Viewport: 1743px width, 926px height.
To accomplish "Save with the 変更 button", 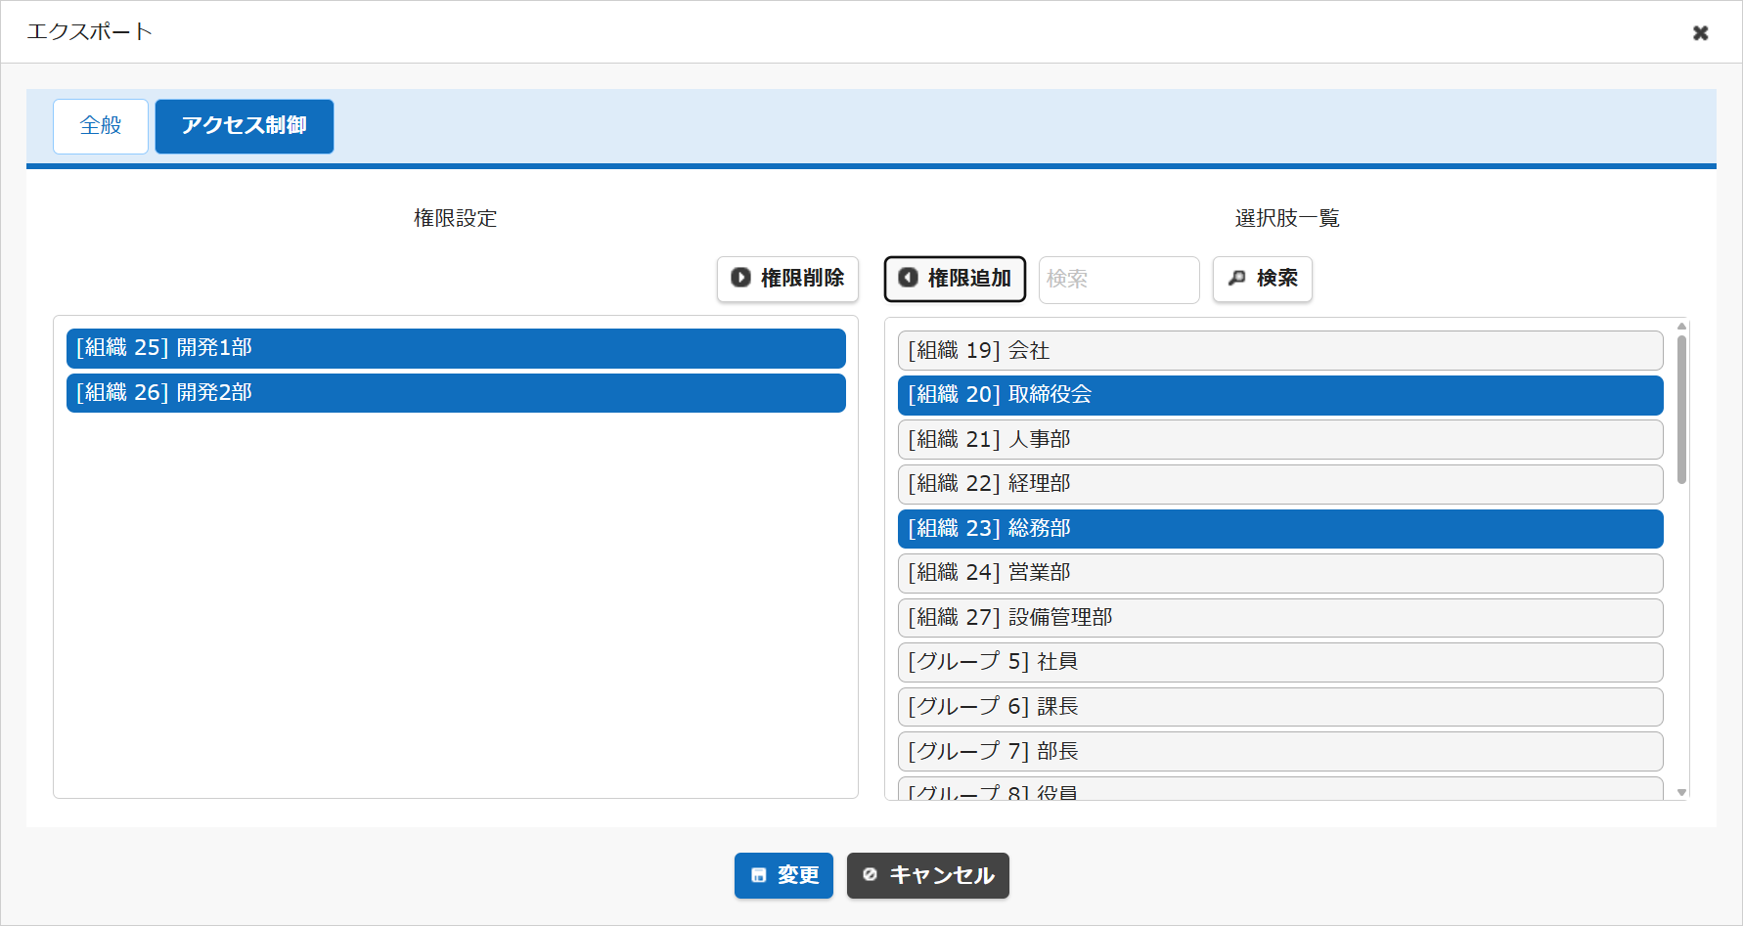I will (783, 875).
